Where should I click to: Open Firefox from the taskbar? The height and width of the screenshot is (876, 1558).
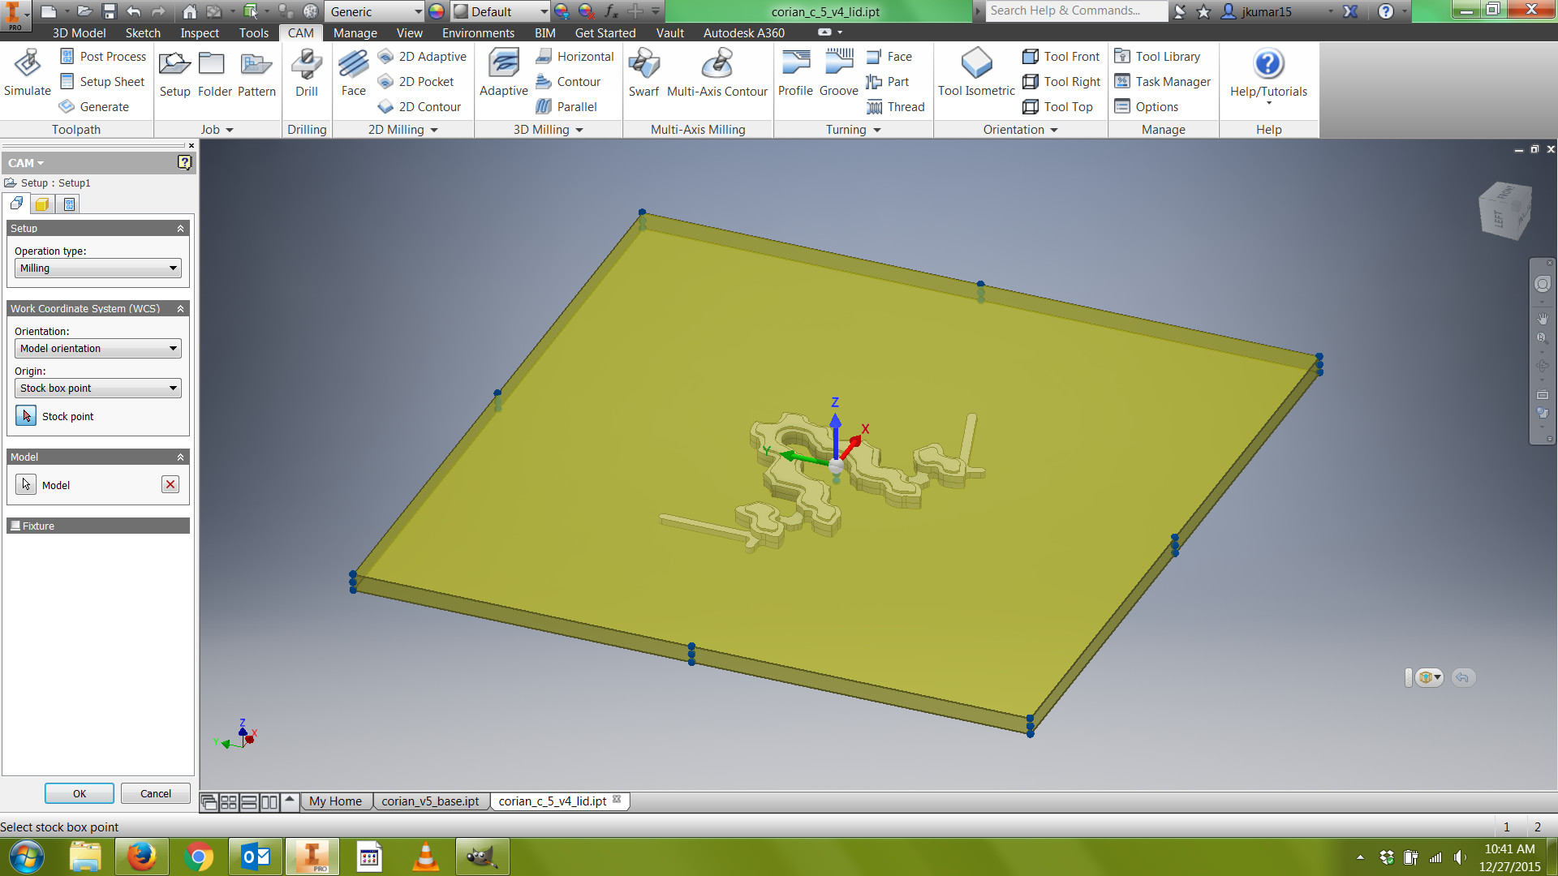click(x=141, y=857)
